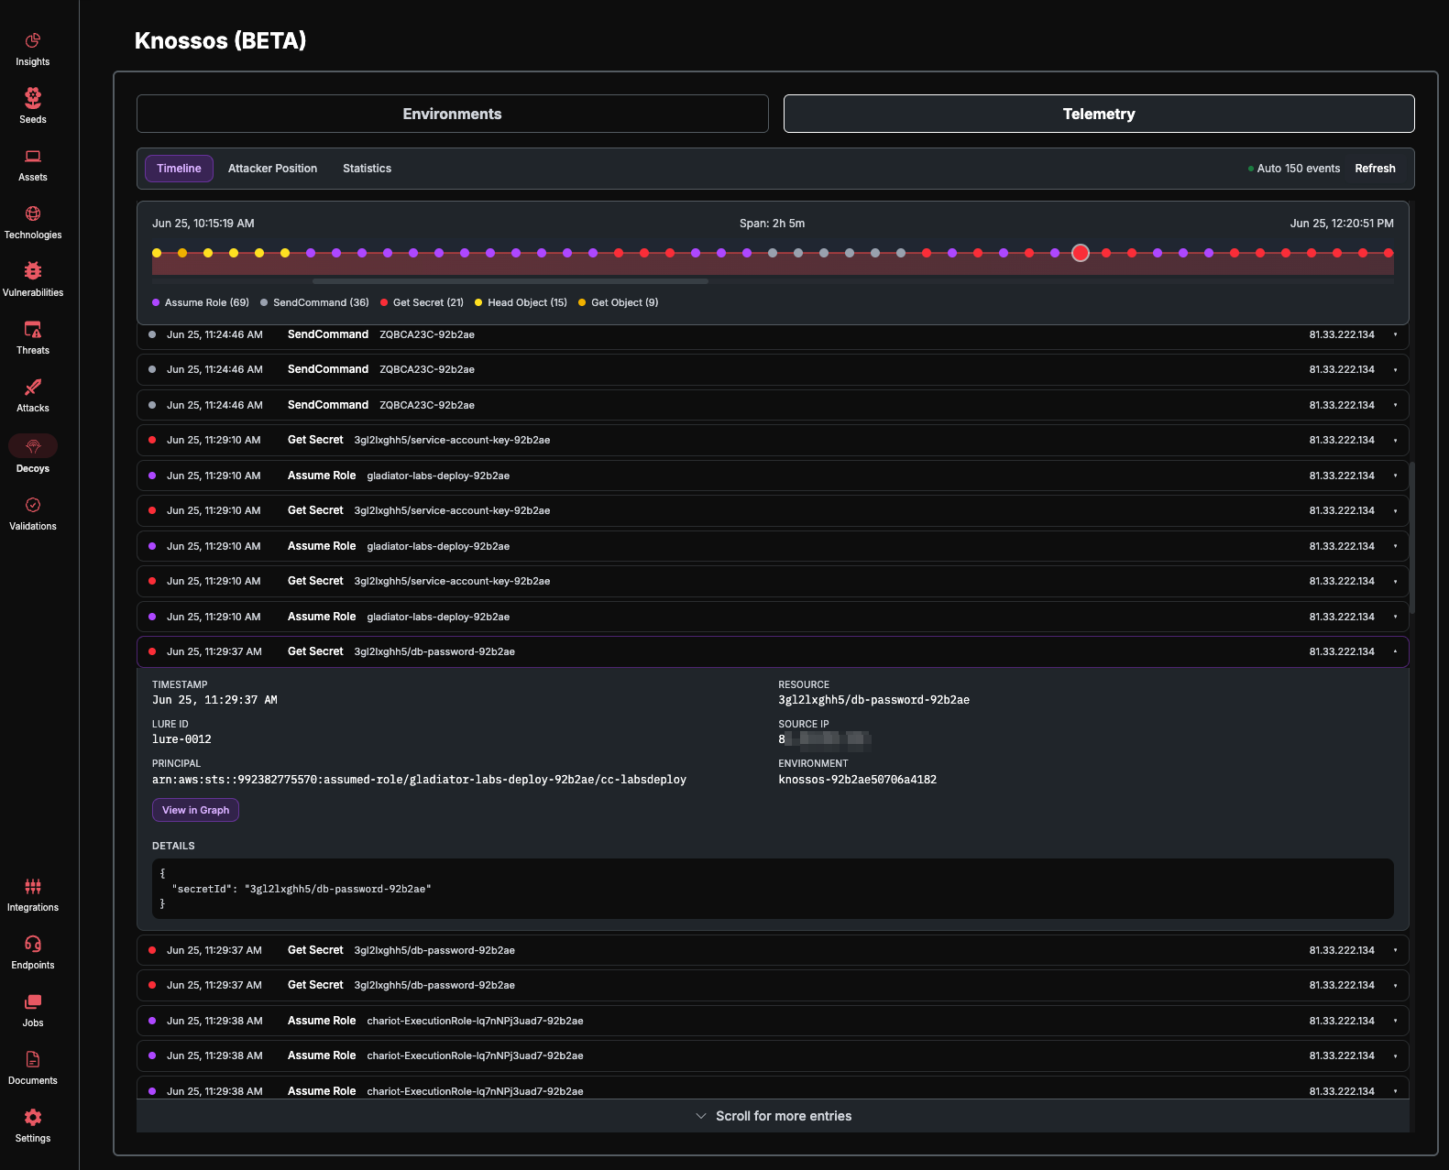This screenshot has height=1170, width=1449.
Task: Click the Principal ARN value
Action: click(x=419, y=780)
